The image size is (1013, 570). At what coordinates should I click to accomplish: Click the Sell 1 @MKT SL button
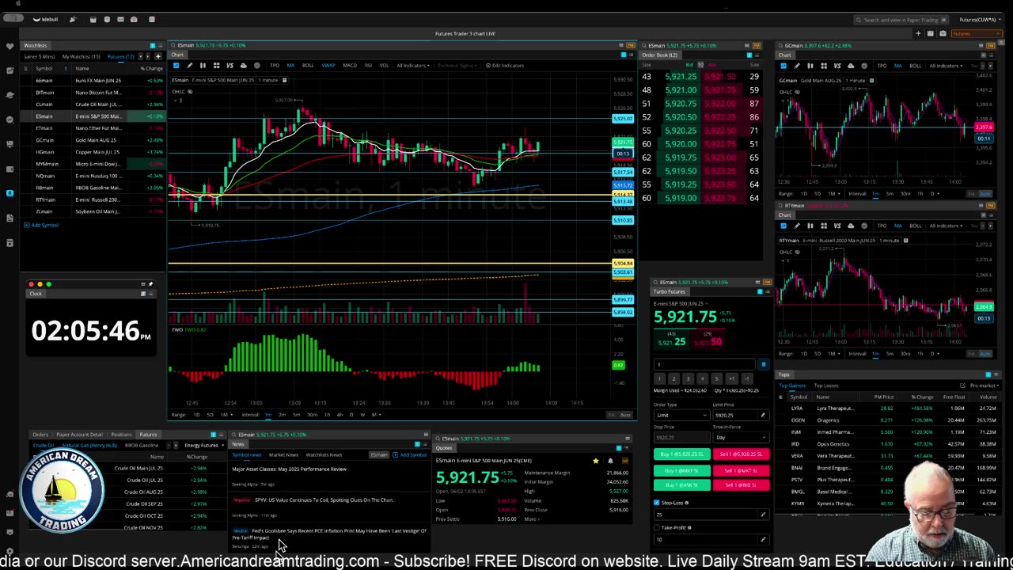(x=740, y=470)
